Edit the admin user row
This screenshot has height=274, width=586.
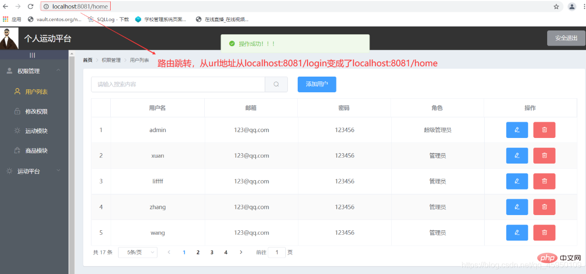(x=517, y=130)
